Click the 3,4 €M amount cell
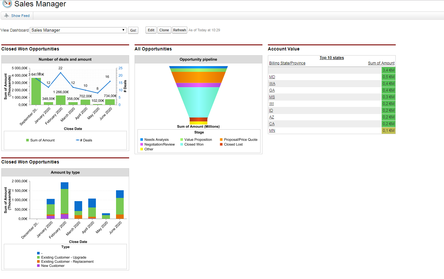This screenshot has width=444, height=279. point(388,70)
